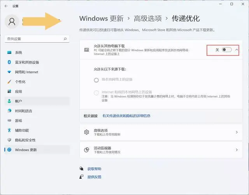The image size is (249, 195).
Task: Click the 辅助功能 accessibility icon
Action: (x=9, y=130)
